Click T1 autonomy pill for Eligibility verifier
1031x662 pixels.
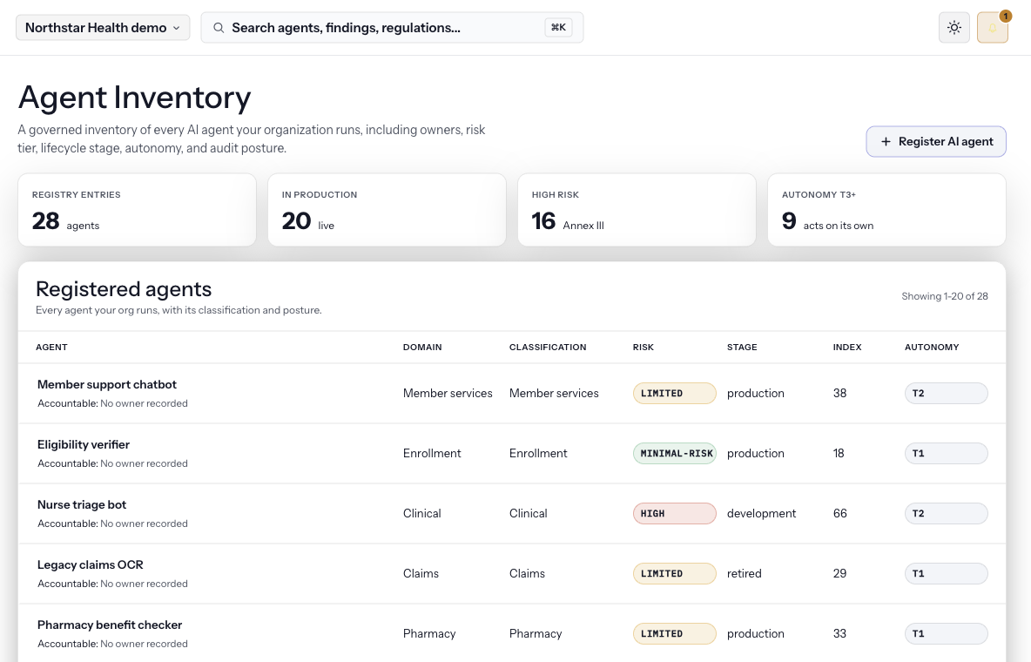pyautogui.click(x=947, y=454)
